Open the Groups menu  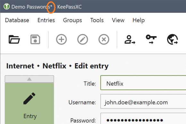pos(72,20)
